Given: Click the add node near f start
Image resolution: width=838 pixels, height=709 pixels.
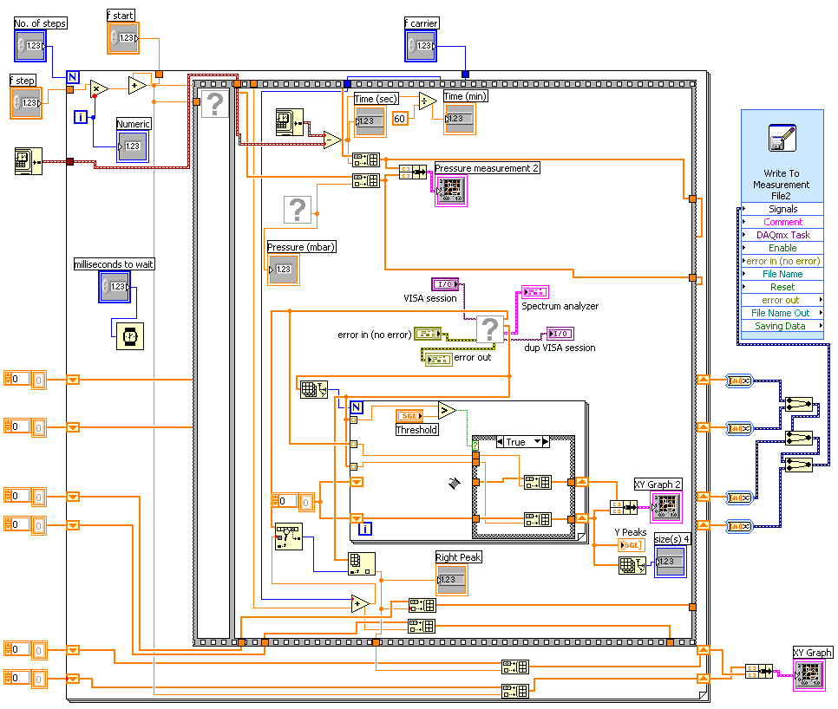Looking at the screenshot, I should [137, 85].
